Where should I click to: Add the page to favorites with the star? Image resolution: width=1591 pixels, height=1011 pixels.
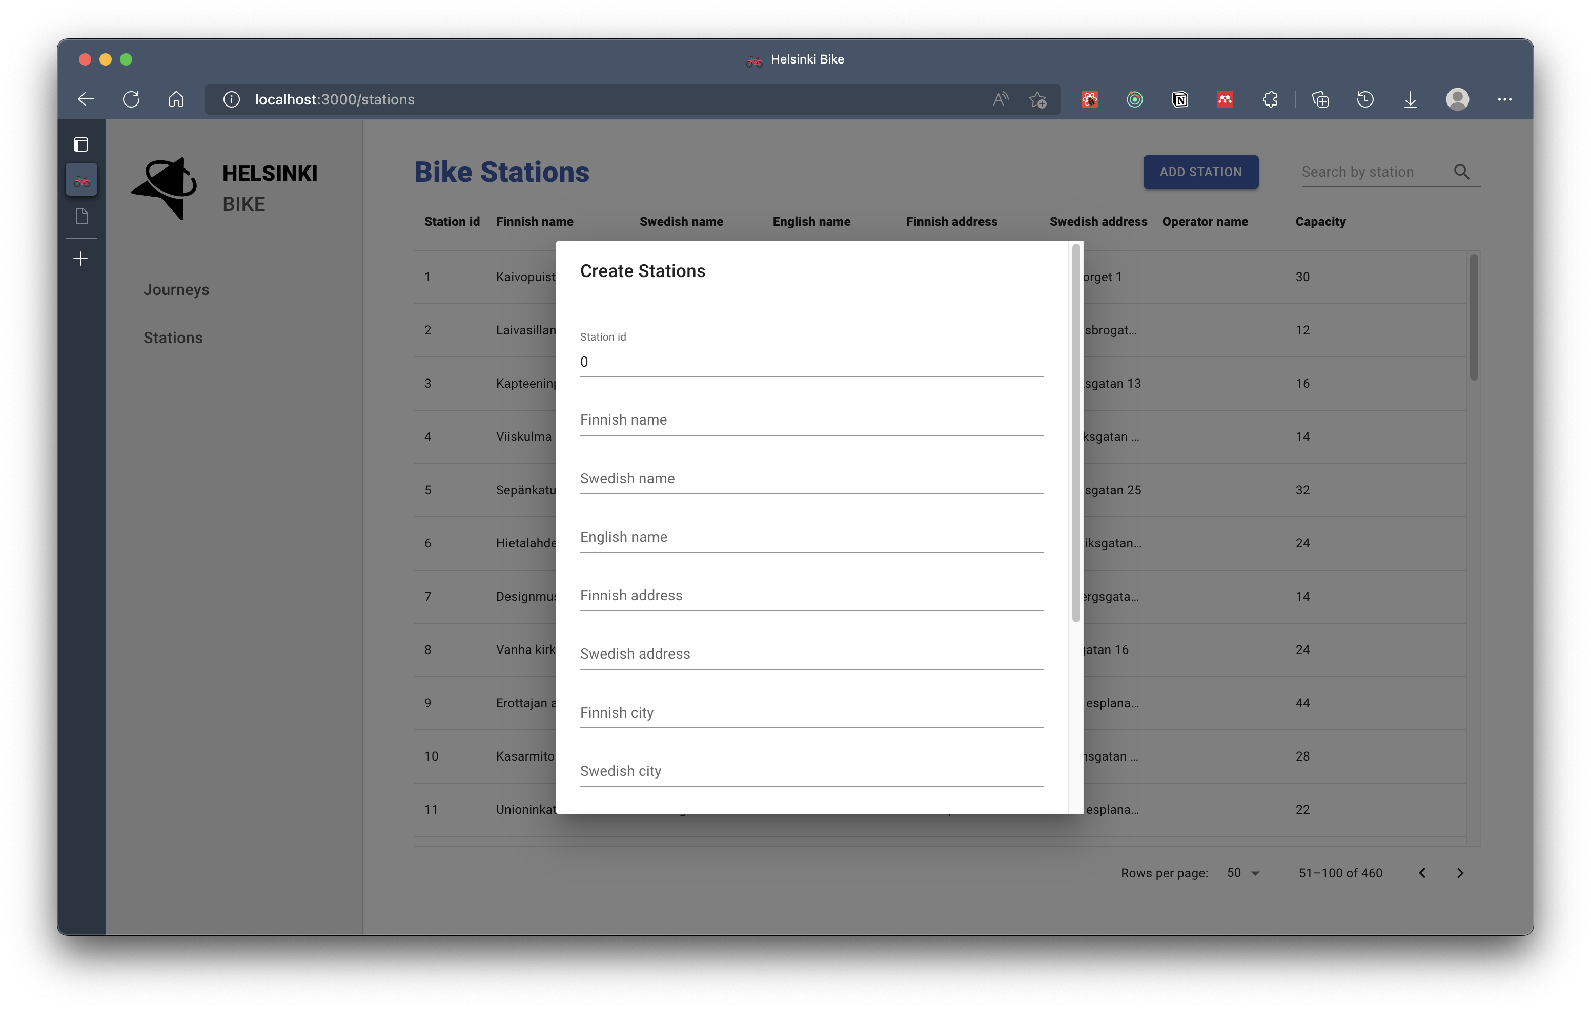pos(1037,99)
